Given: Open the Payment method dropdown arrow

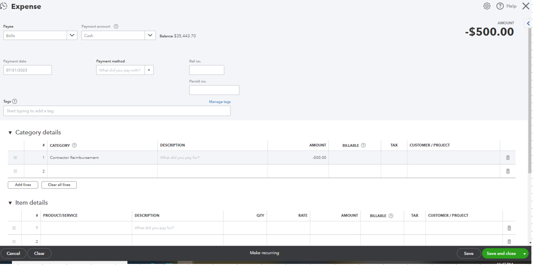Looking at the screenshot, I should (x=149, y=70).
